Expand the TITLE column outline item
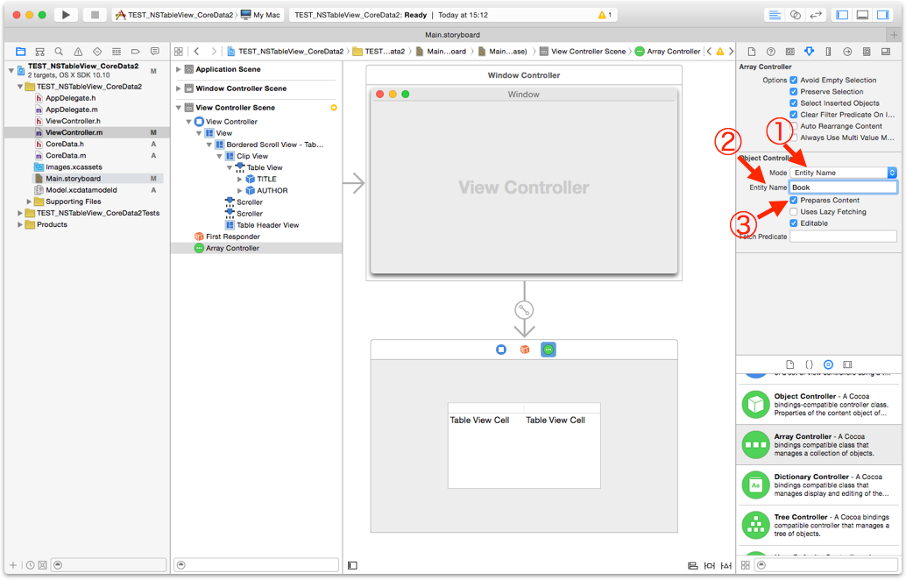 240,179
